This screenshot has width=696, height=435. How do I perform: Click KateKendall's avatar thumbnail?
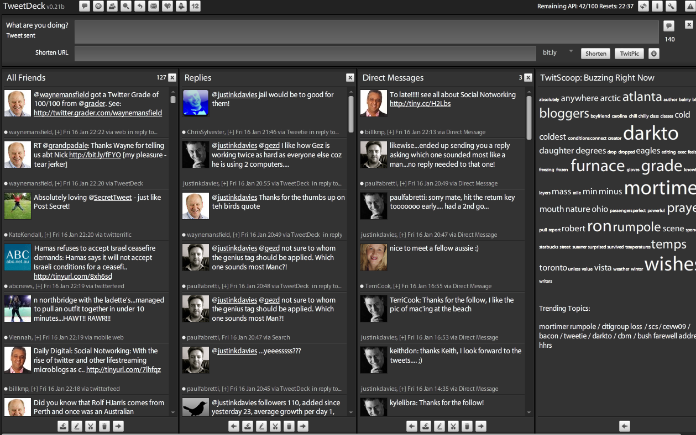(x=18, y=206)
